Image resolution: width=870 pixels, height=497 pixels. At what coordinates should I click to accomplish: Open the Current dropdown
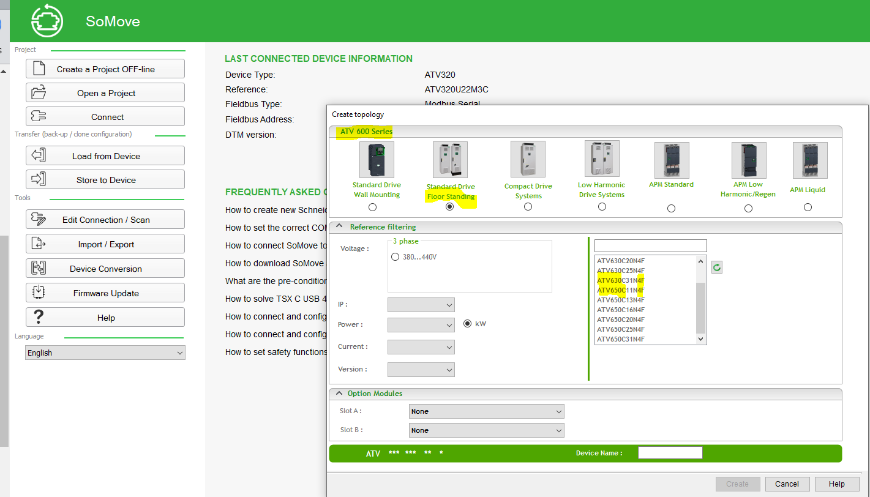pyautogui.click(x=421, y=347)
